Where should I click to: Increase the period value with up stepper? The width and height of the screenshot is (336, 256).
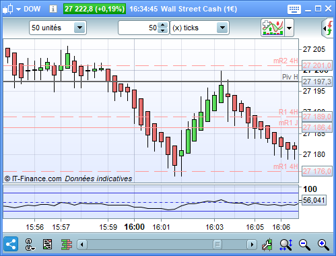(x=163, y=25)
